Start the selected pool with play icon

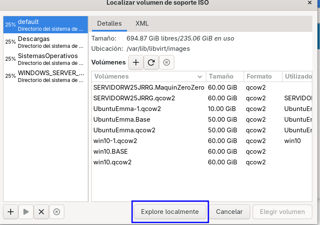click(26, 212)
